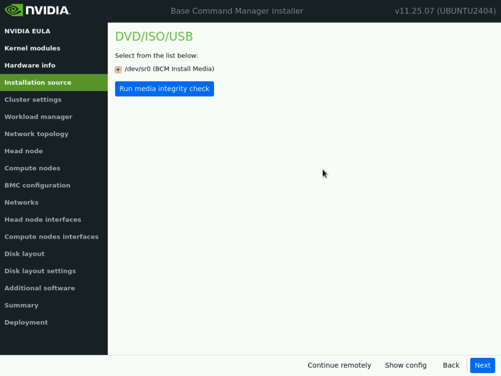
Task: Click the Back button
Action: [x=451, y=365]
